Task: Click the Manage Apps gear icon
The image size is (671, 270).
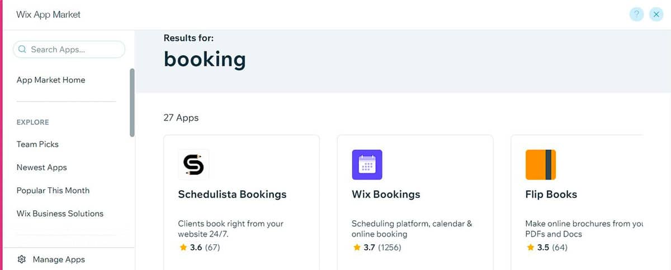Action: pyautogui.click(x=22, y=259)
